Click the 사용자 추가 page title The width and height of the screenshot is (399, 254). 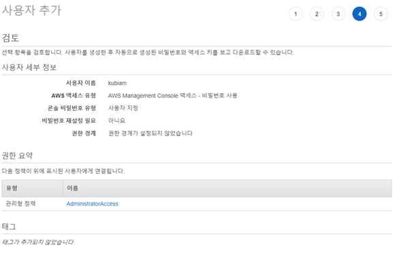click(32, 11)
